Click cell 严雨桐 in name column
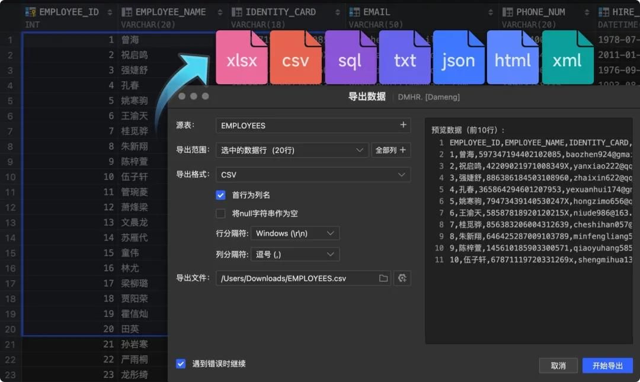Viewport: 640px width, 382px height. click(x=135, y=359)
